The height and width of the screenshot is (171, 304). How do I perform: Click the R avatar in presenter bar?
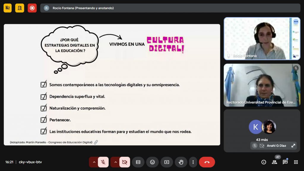46,8
